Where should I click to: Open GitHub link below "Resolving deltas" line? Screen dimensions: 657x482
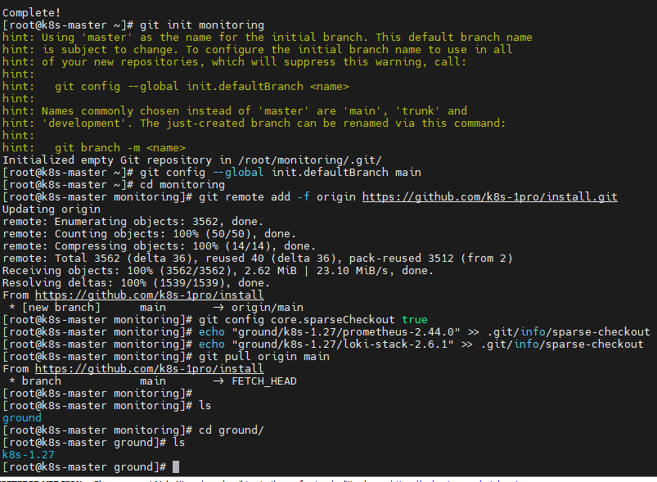tap(149, 295)
